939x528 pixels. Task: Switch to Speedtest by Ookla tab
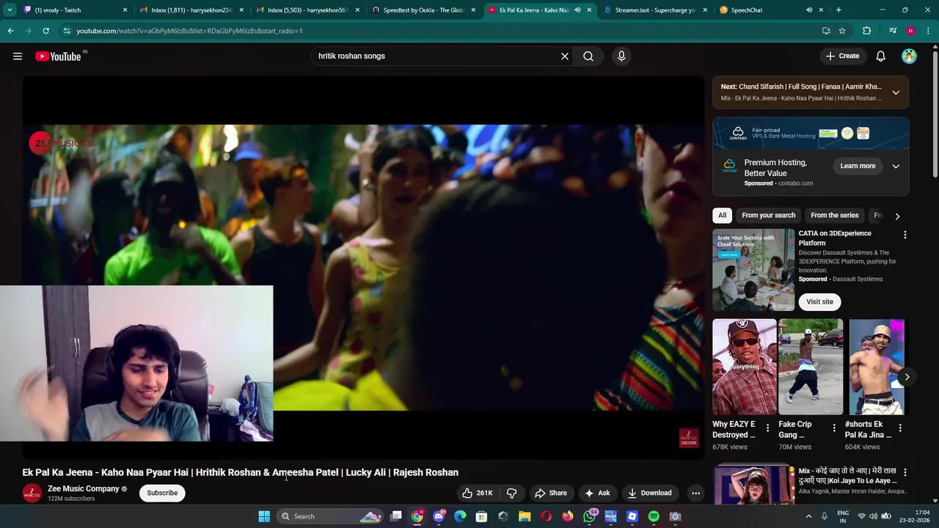[423, 10]
